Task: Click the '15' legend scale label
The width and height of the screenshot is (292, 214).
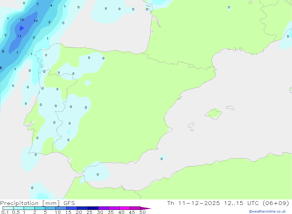Action: pos(68,212)
